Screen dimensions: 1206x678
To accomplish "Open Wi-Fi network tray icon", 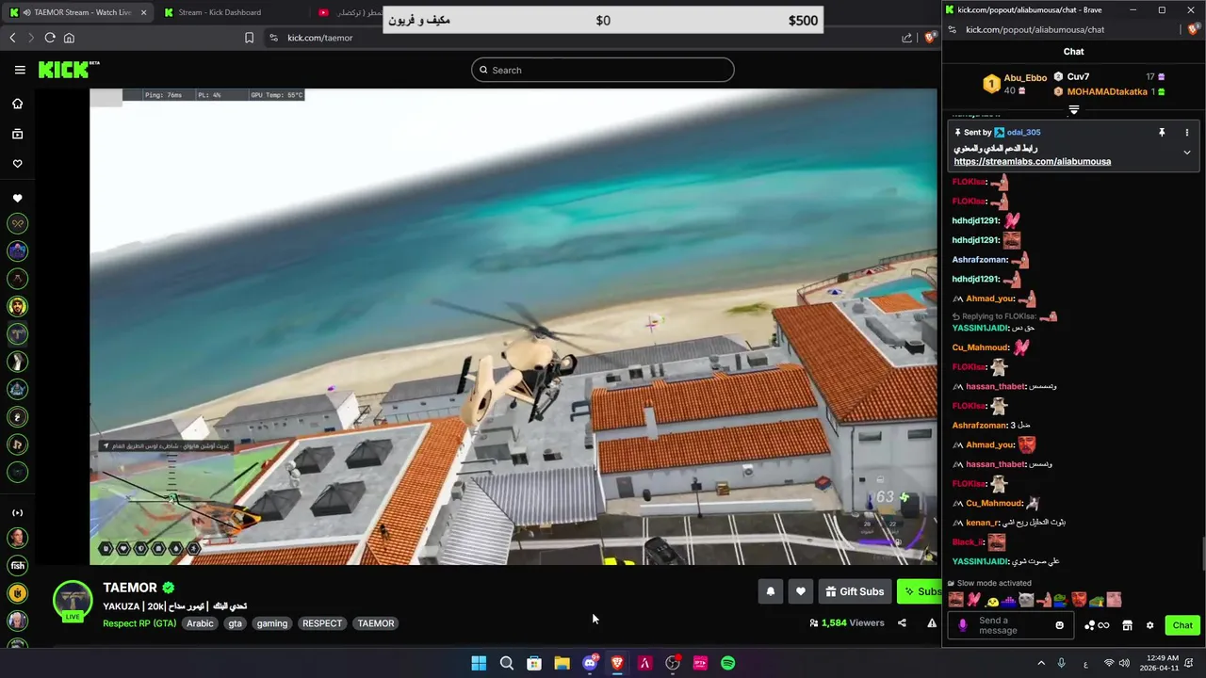I will [1109, 663].
